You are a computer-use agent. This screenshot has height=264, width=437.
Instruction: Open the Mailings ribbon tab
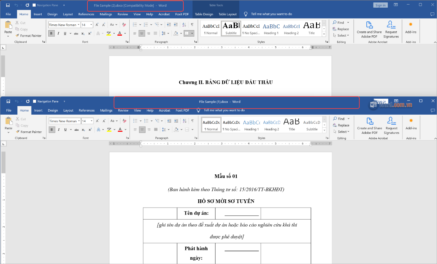106,14
